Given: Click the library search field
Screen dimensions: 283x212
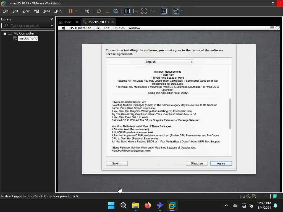Looking at the screenshot, I should coord(27,26).
